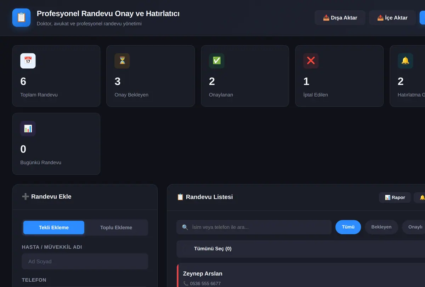The width and height of the screenshot is (425, 287).
Task: Tick the Tümünü Seç checkbox
Action: 186,249
